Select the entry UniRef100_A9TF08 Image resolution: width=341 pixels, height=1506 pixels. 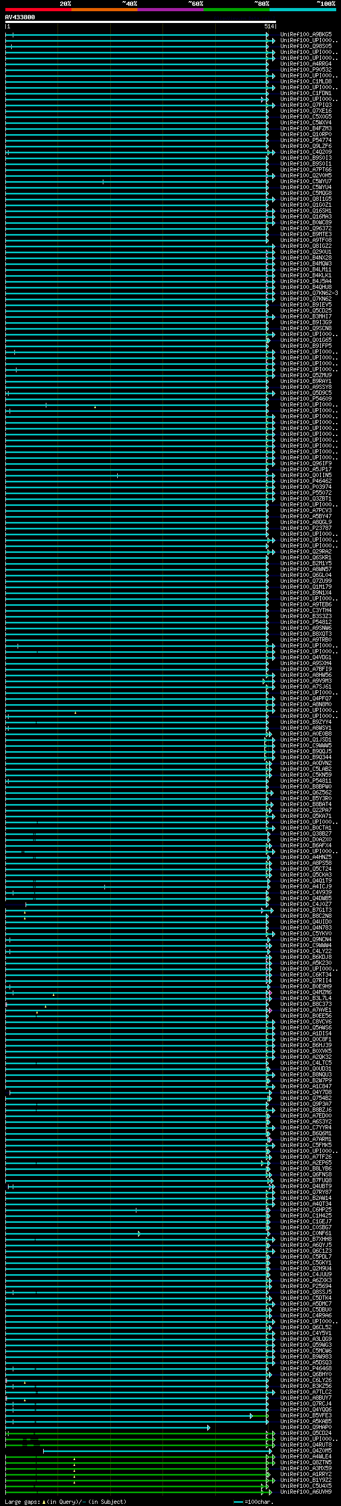306,240
